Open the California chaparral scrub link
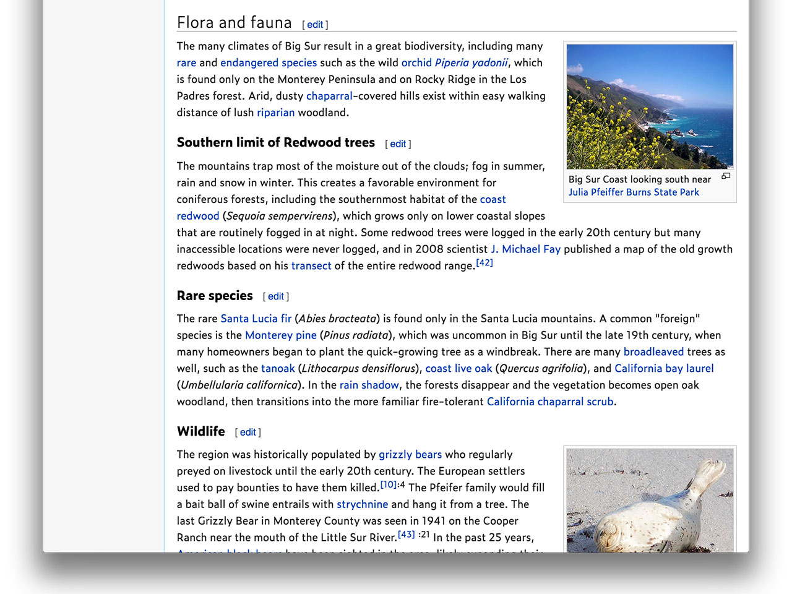The image size is (792, 594). [550, 402]
